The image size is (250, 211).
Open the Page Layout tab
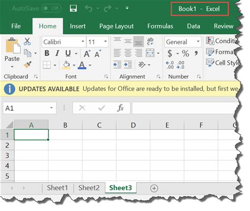(x=117, y=26)
